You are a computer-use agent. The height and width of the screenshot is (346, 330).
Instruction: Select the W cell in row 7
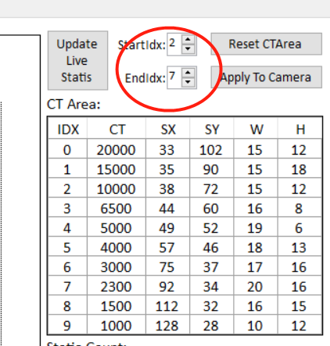256,287
